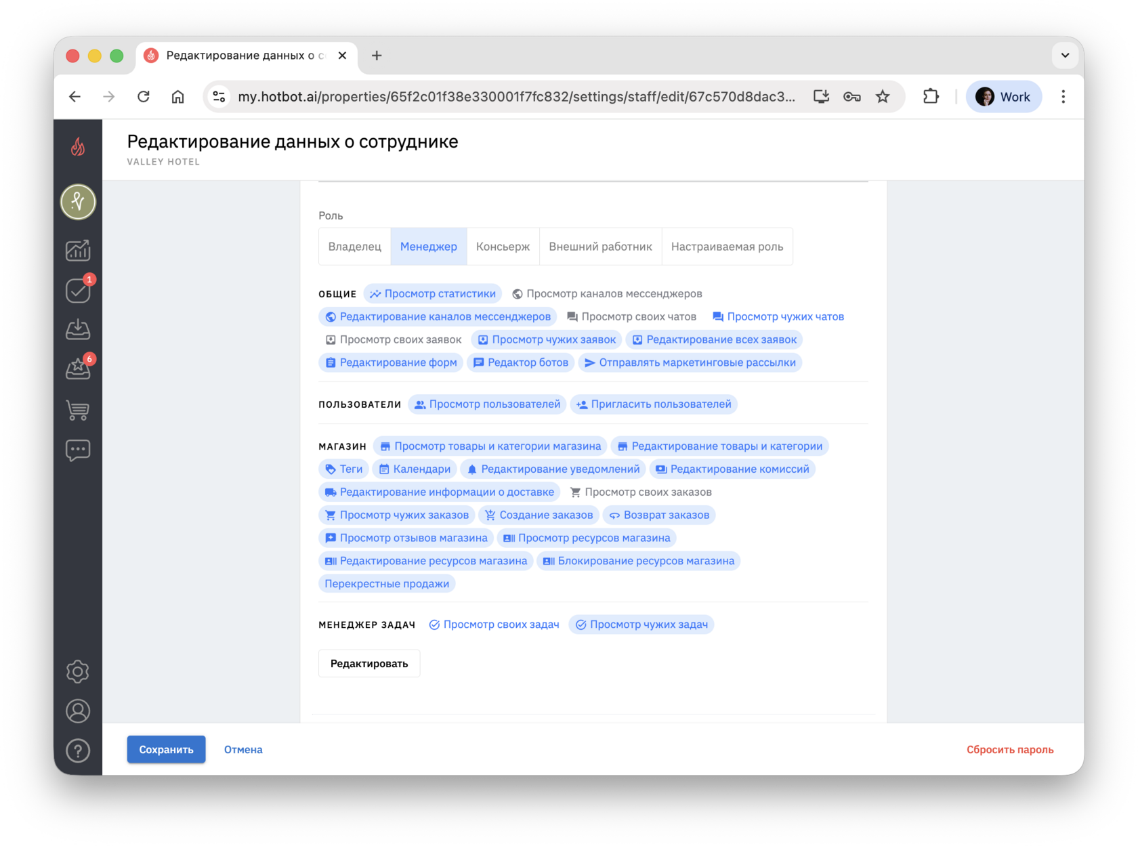1138x846 pixels.
Task: Click the Редактор ботов chip
Action: coord(521,362)
